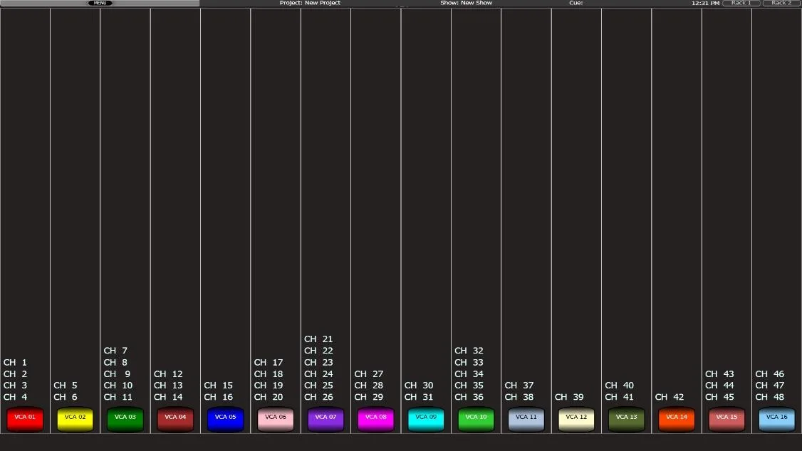Click 'CH 39' in VCA 12 column
This screenshot has height=451, width=802.
pos(569,397)
